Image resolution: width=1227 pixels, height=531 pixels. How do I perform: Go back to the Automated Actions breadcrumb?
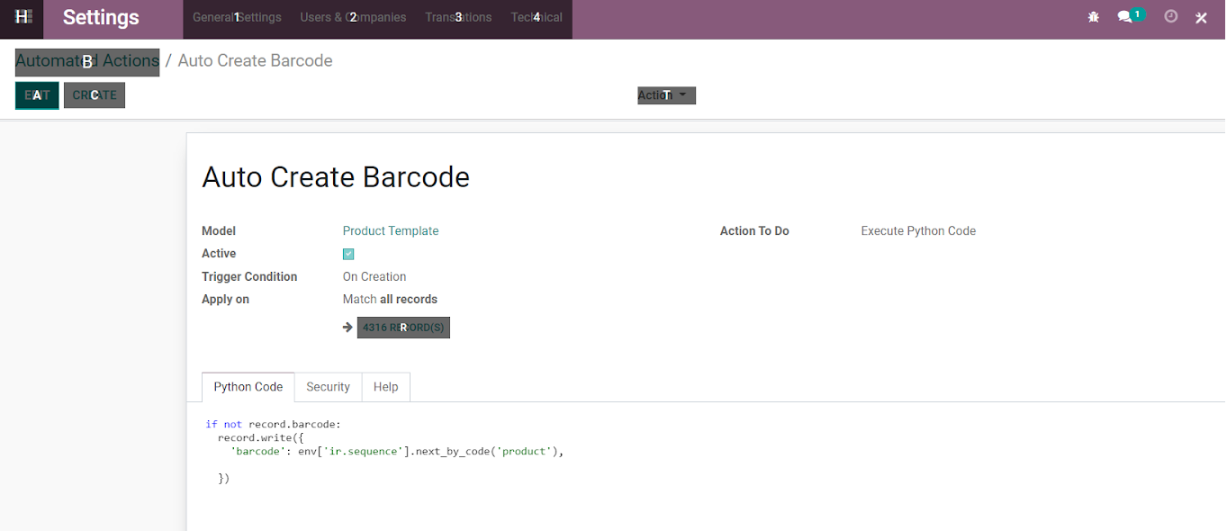coord(87,61)
